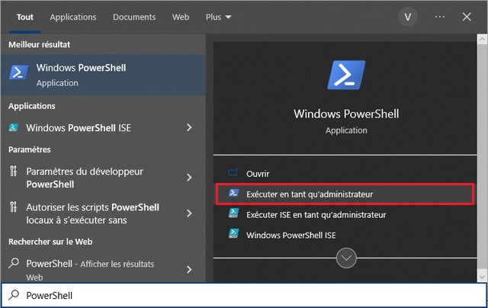Select Exécuter en tant qu'administrateur

pyautogui.click(x=345, y=194)
